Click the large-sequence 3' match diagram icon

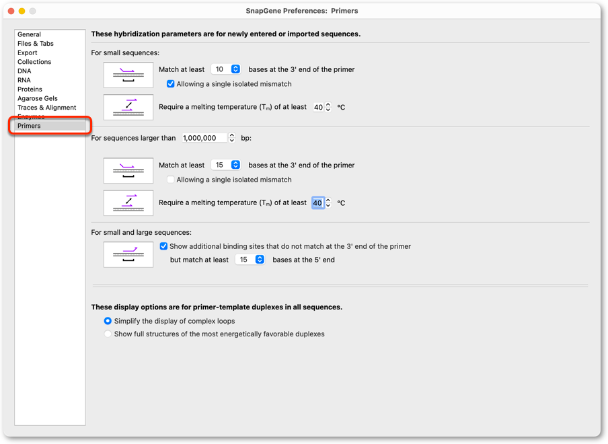[x=128, y=171]
